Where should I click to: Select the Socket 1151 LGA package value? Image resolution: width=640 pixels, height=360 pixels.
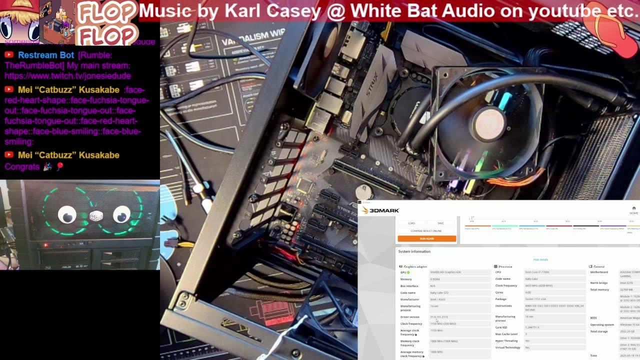click(x=535, y=299)
